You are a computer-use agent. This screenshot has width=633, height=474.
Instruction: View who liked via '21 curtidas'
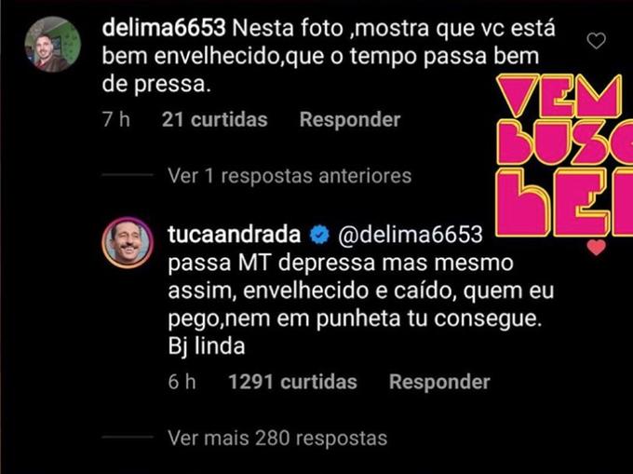[215, 119]
